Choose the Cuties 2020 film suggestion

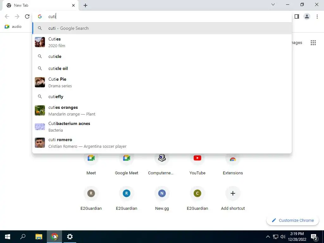(x=162, y=42)
